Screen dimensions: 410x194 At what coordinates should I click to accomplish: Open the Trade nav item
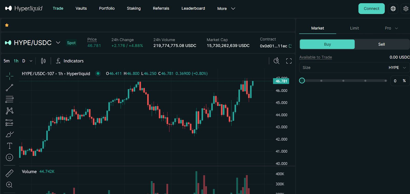(58, 8)
